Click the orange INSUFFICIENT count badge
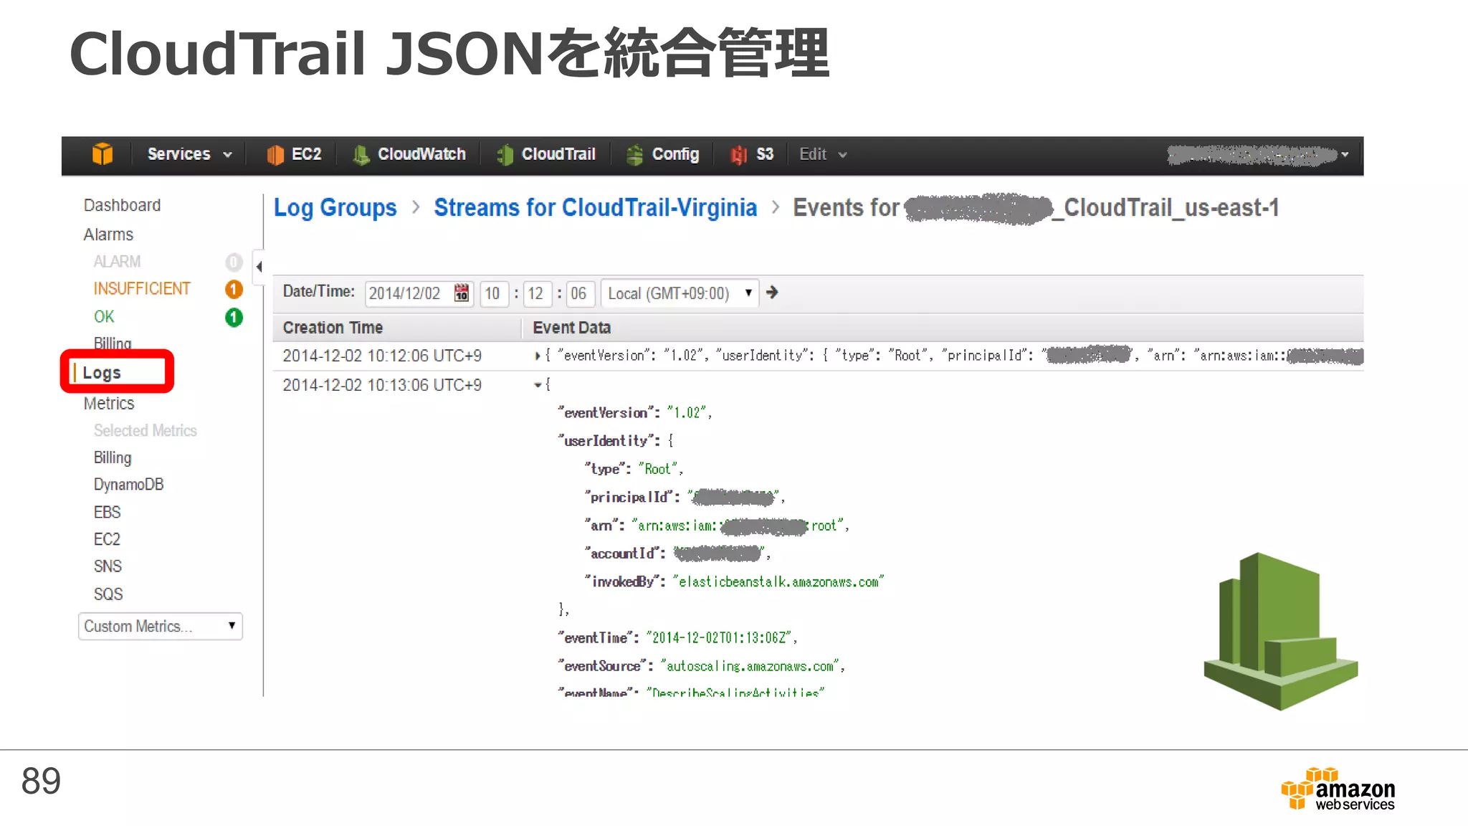Viewport: 1468px width, 826px height. point(234,289)
